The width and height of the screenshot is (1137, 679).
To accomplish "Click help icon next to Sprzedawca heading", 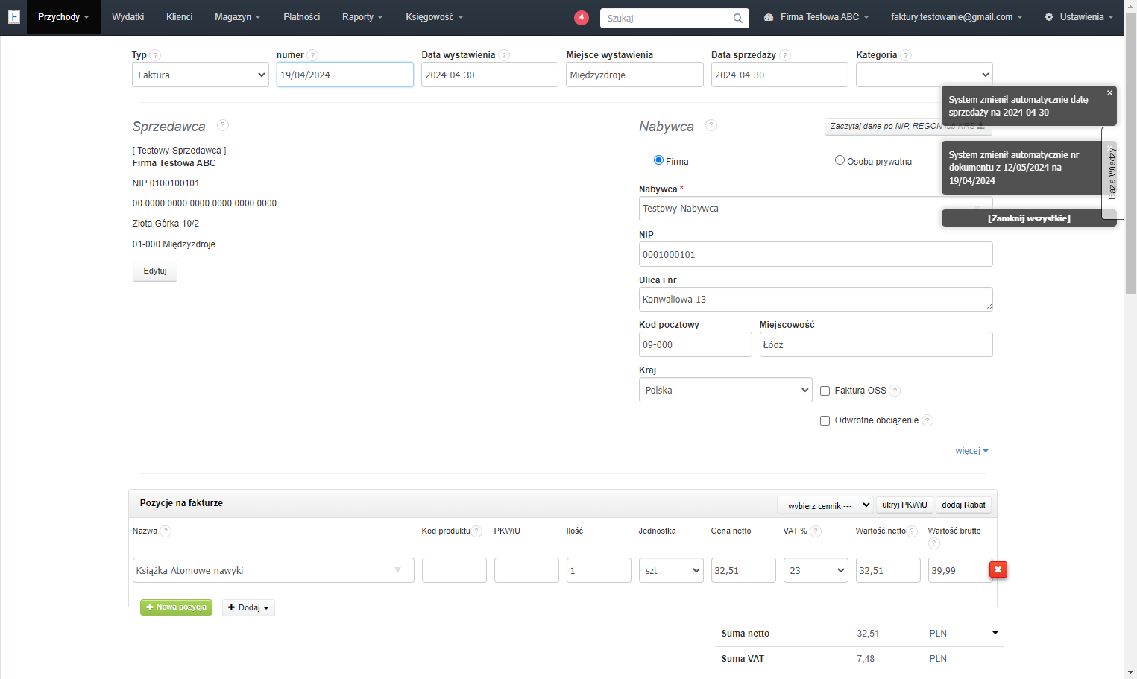I will 223,125.
